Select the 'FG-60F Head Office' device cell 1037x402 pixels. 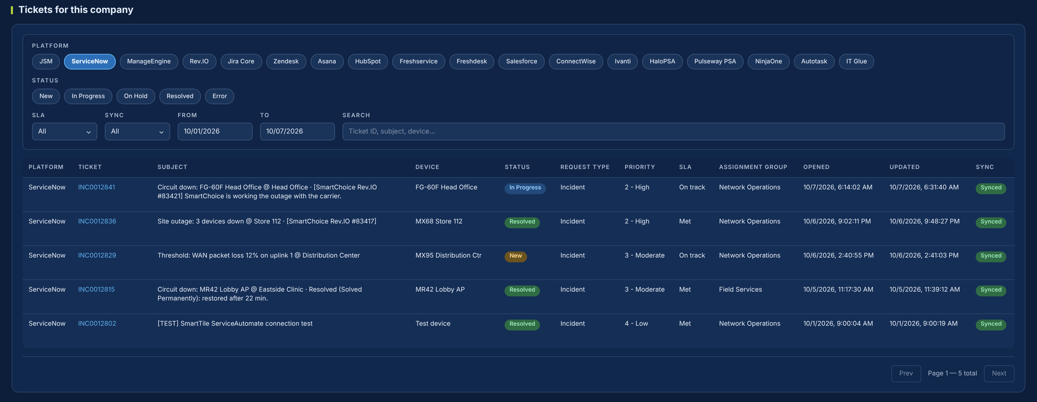(x=446, y=187)
